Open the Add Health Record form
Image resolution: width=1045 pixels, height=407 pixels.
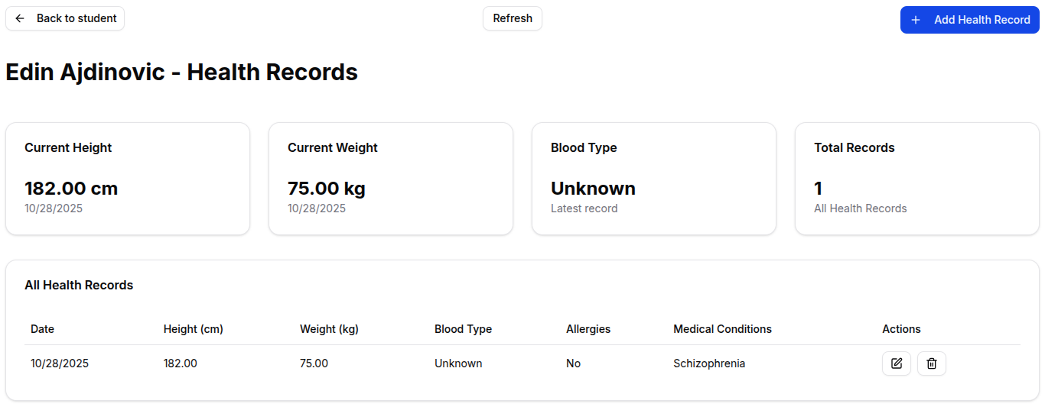(x=969, y=20)
